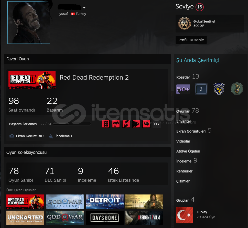248x228 pixels.
Task: Click the Öne Çıkan Oyunlar label
Action: (x=21, y=190)
